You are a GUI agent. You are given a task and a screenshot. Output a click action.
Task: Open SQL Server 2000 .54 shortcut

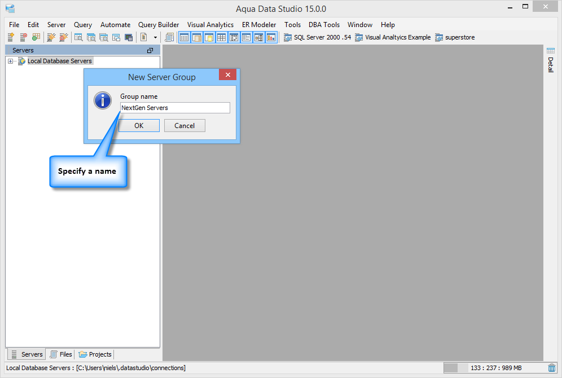[317, 37]
